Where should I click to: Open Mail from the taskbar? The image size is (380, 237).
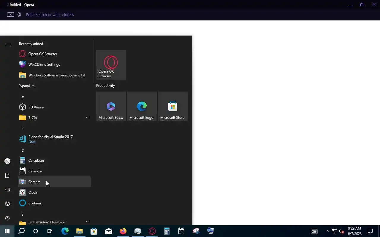point(109,231)
